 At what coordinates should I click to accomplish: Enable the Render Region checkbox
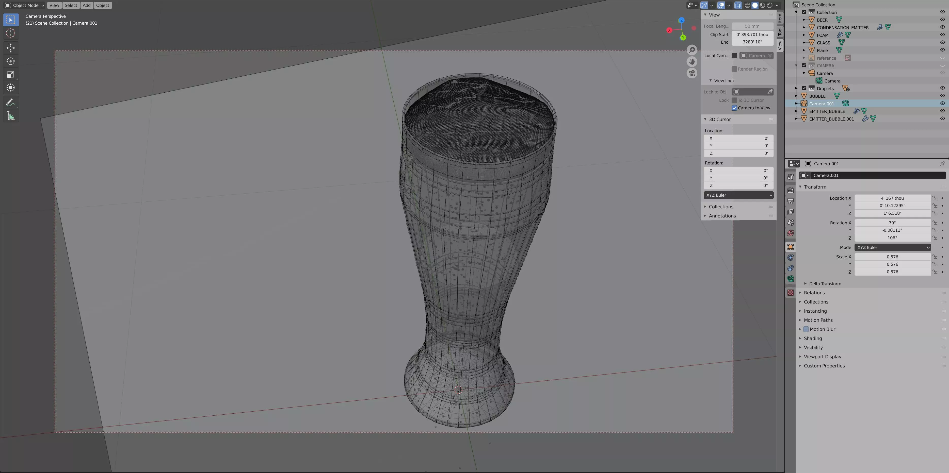(734, 69)
